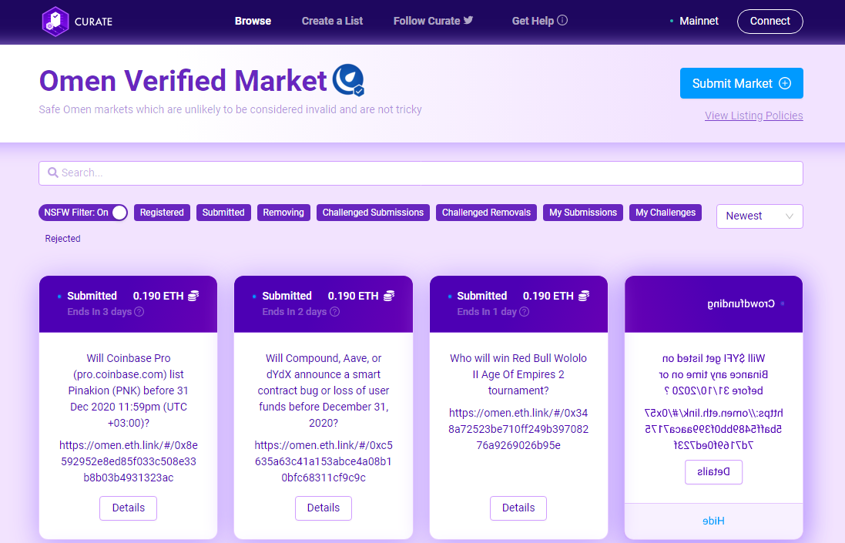Click the Twitter bird icon beside Follow Curate

pos(468,21)
